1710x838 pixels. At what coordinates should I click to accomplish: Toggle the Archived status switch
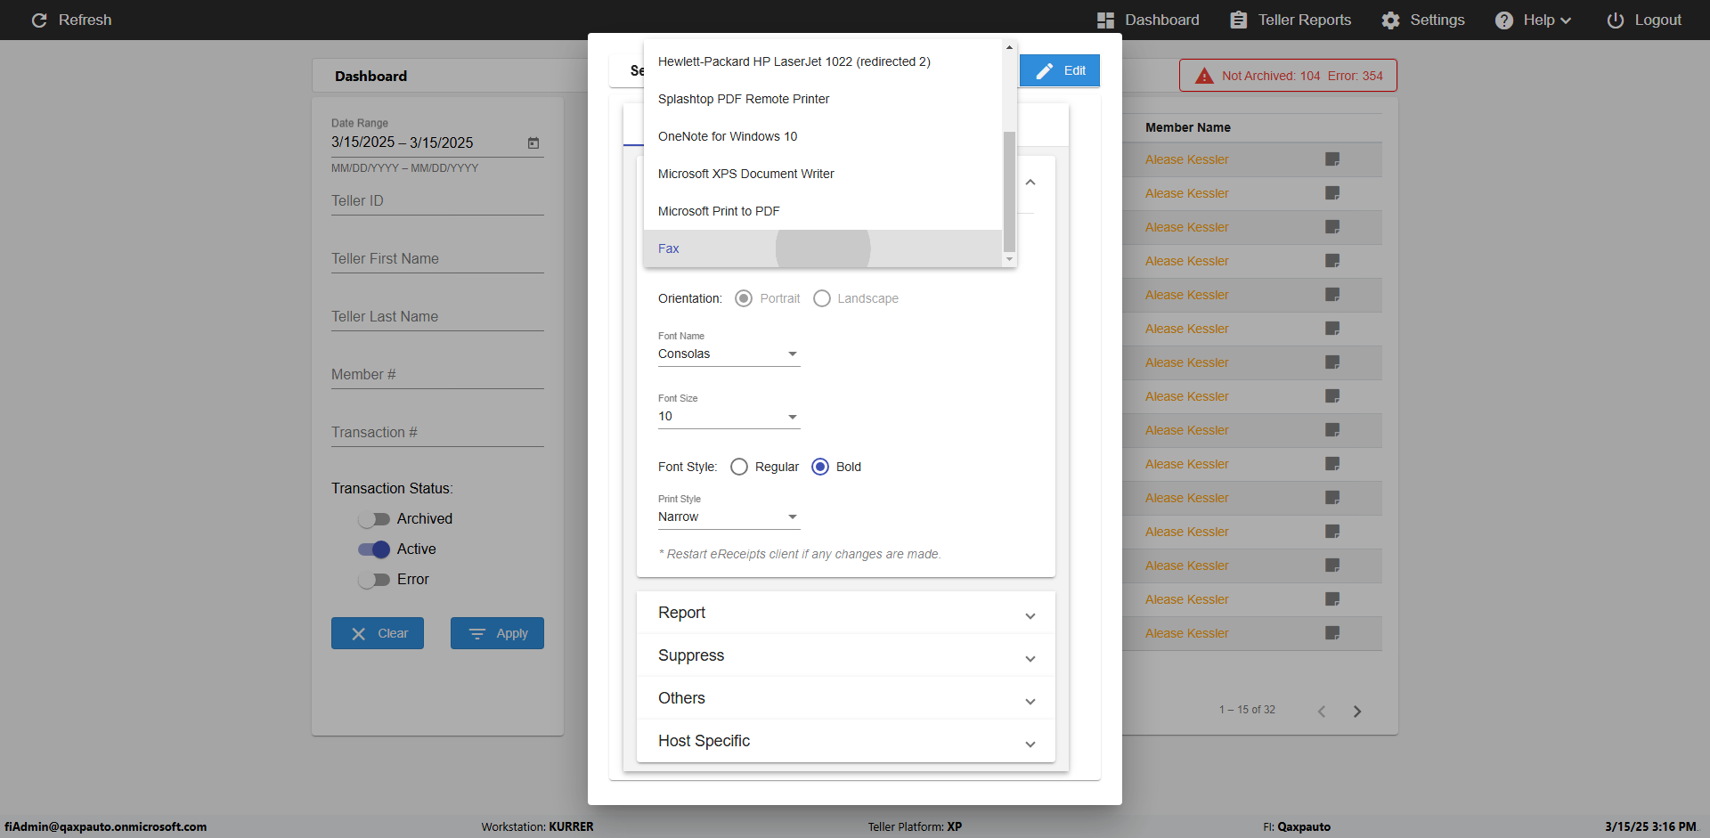pos(374,519)
